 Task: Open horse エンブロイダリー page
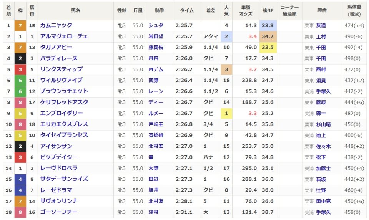(x=61, y=113)
